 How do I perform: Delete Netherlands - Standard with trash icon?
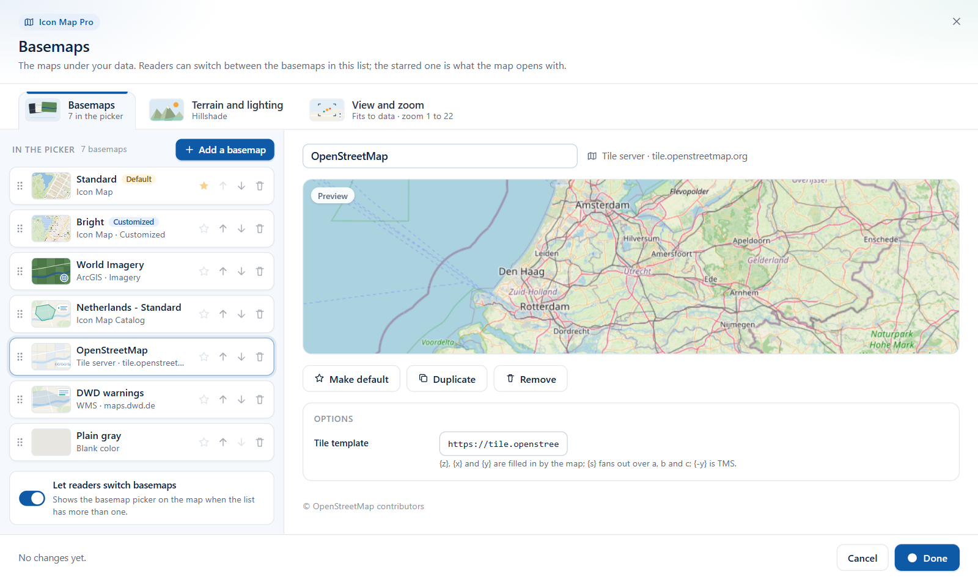(x=260, y=314)
